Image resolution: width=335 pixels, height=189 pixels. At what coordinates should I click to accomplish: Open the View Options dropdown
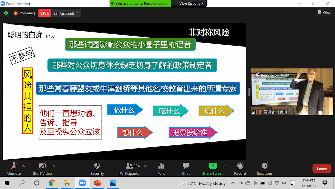(192, 4)
